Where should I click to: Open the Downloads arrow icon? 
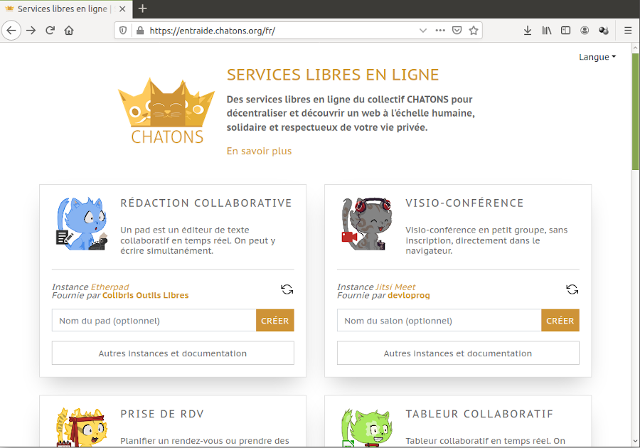(x=528, y=31)
